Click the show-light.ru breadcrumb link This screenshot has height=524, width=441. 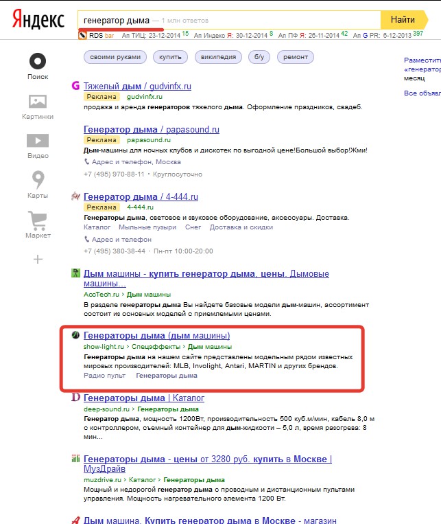[x=104, y=347]
